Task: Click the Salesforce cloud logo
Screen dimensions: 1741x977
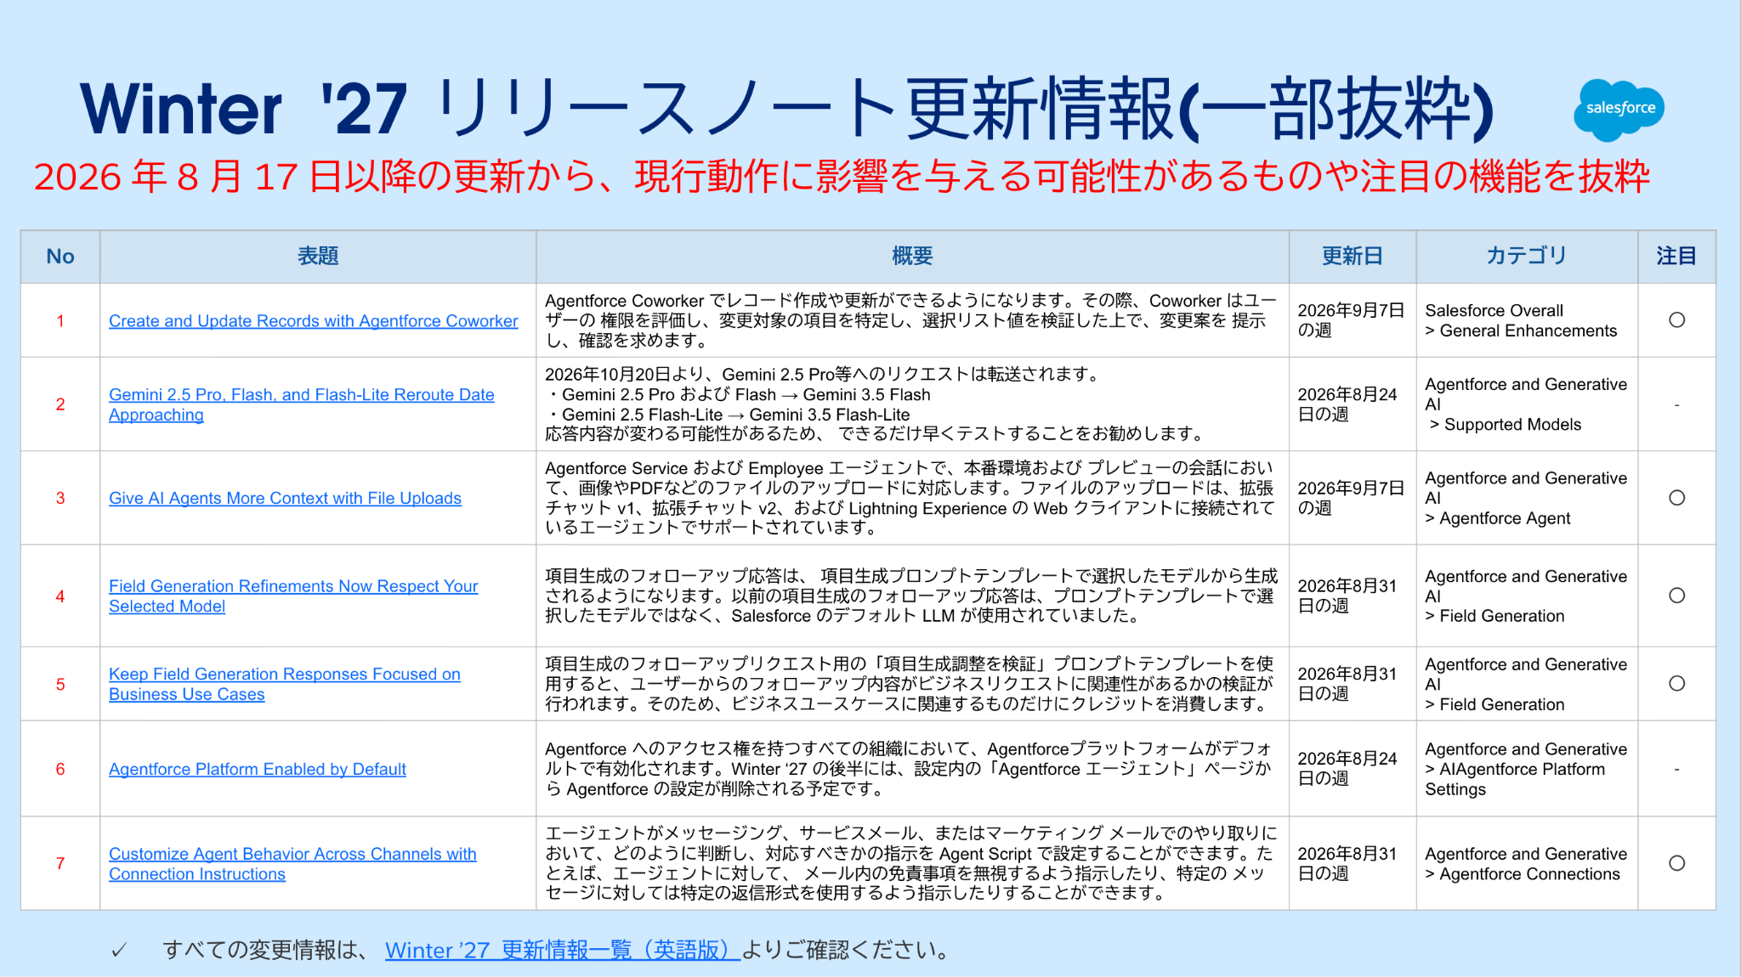Action: (x=1619, y=110)
